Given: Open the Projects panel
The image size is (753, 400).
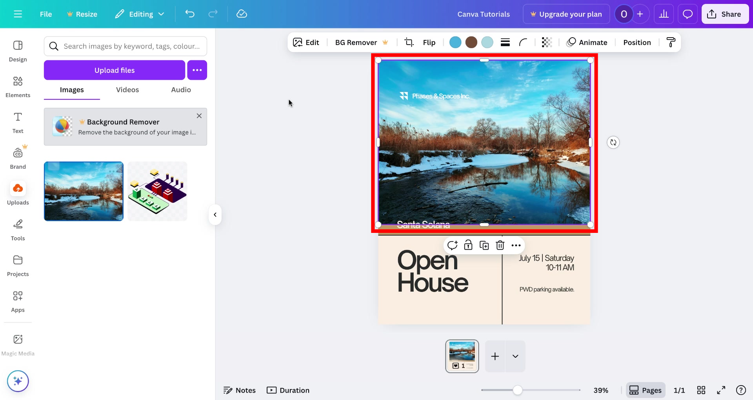Looking at the screenshot, I should pos(18,265).
